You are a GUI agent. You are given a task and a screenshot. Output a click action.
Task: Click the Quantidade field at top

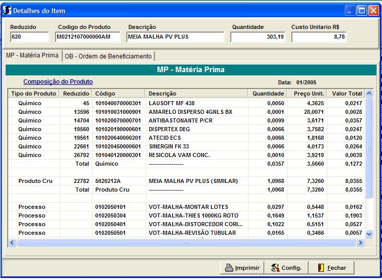pyautogui.click(x=258, y=37)
